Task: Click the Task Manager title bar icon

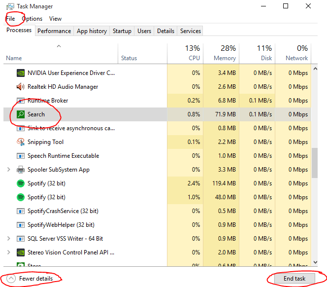Action: tap(9, 6)
